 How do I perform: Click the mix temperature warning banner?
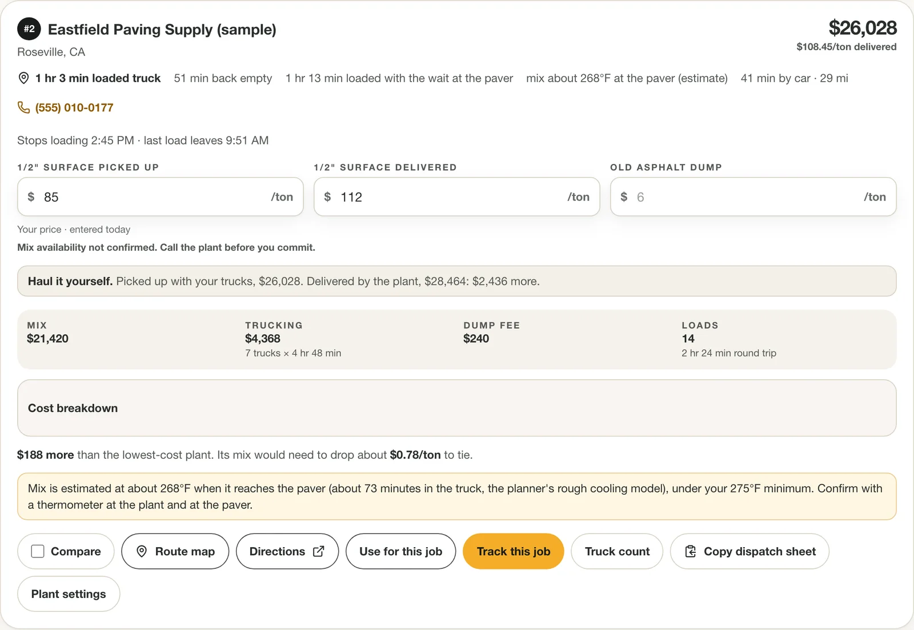click(x=456, y=496)
